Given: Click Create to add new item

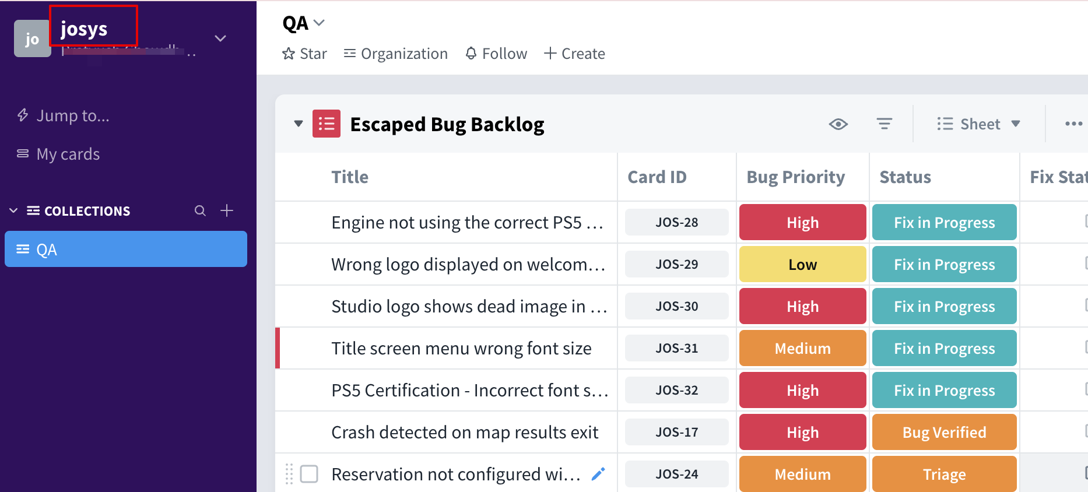Looking at the screenshot, I should click(574, 54).
